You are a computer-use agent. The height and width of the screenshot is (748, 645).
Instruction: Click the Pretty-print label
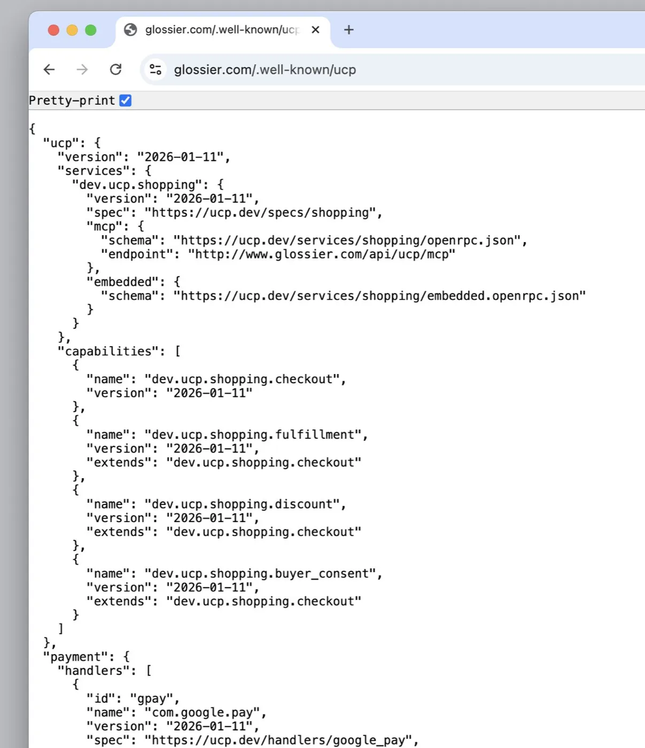point(72,100)
